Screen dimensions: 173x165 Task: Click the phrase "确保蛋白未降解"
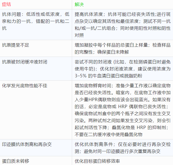pyautogui.click(x=113, y=52)
